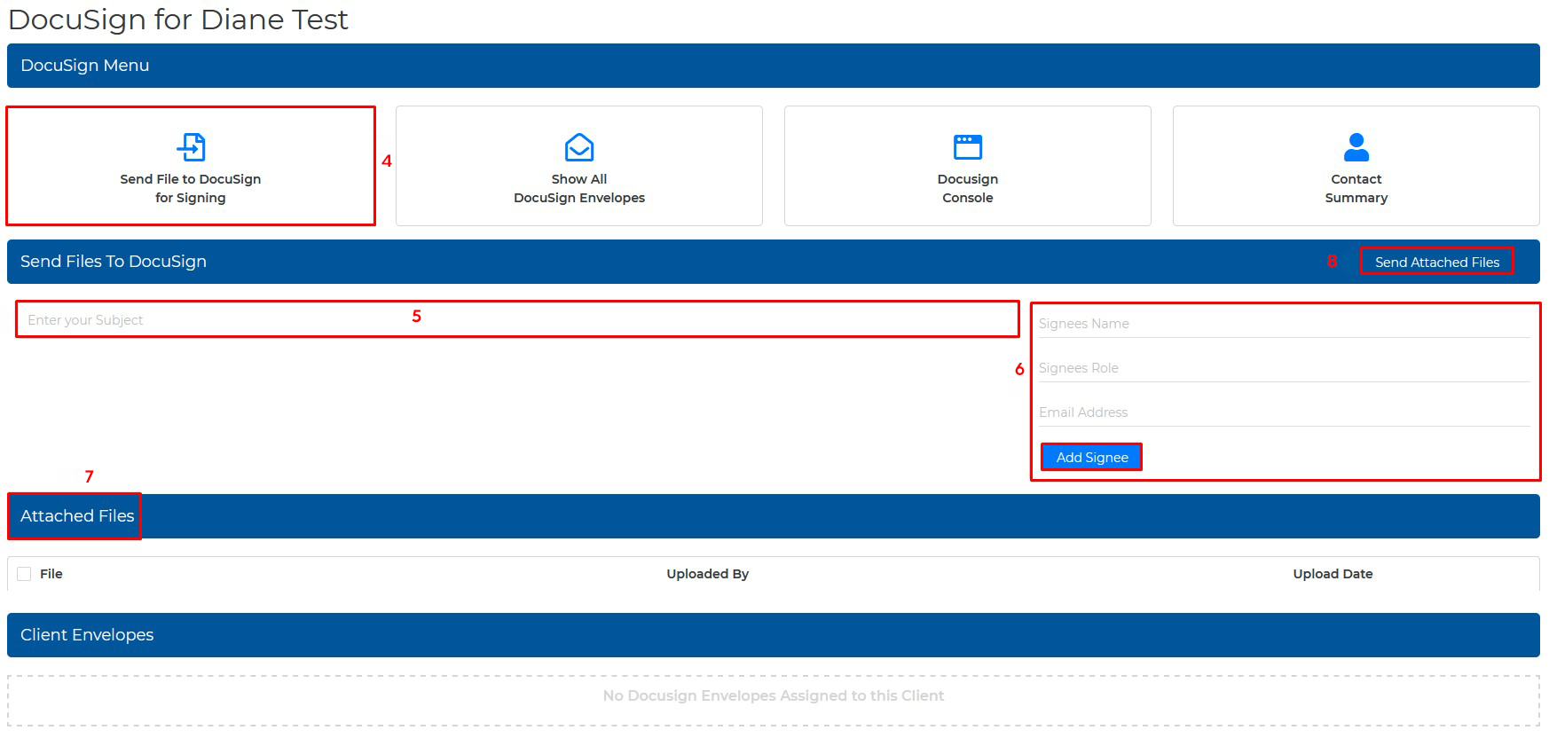The width and height of the screenshot is (1549, 738).
Task: Open the Contact Summary label
Action: pos(1356,188)
